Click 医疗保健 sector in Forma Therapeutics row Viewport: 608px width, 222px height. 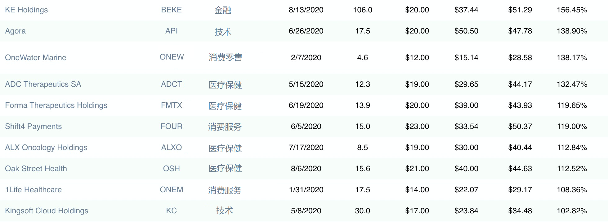point(225,106)
